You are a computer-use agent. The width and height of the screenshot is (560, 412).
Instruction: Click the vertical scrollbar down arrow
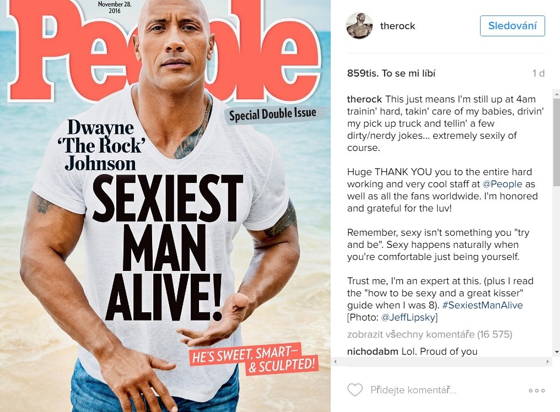pyautogui.click(x=557, y=352)
